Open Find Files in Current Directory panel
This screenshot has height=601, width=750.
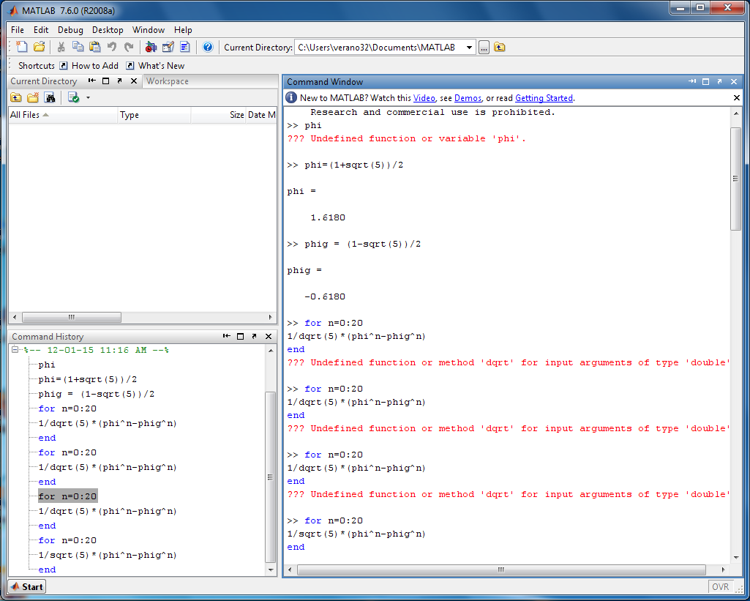tap(49, 97)
